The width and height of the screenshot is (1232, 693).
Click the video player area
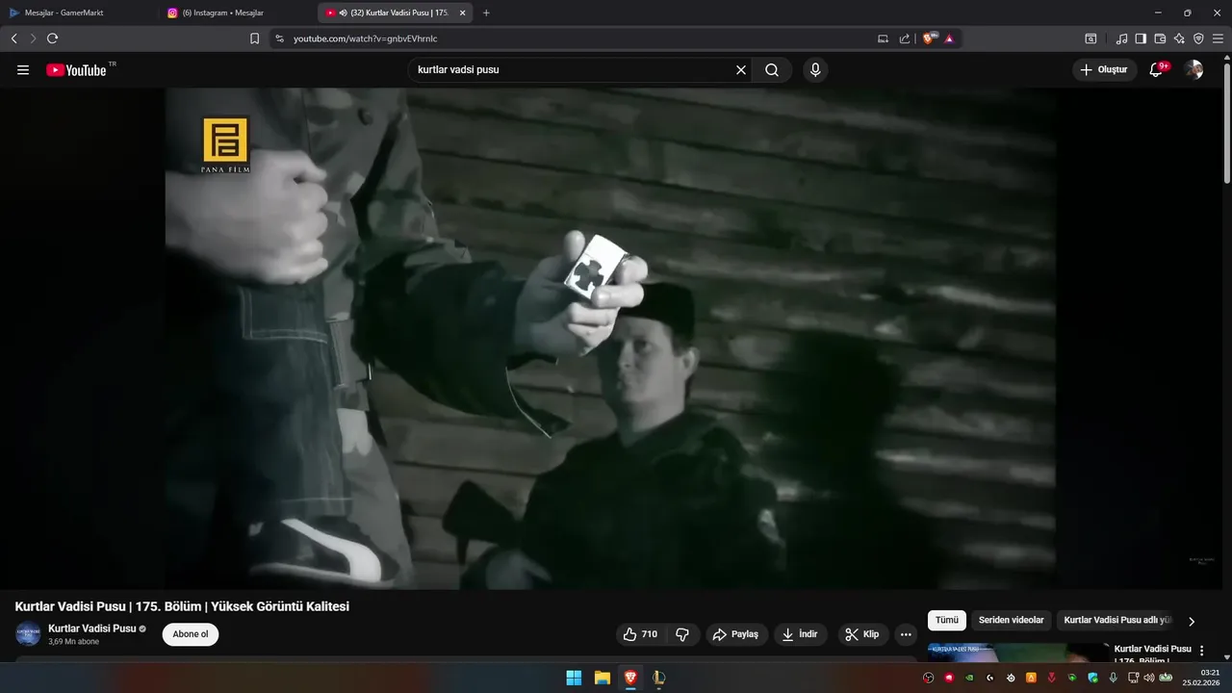pyautogui.click(x=610, y=339)
